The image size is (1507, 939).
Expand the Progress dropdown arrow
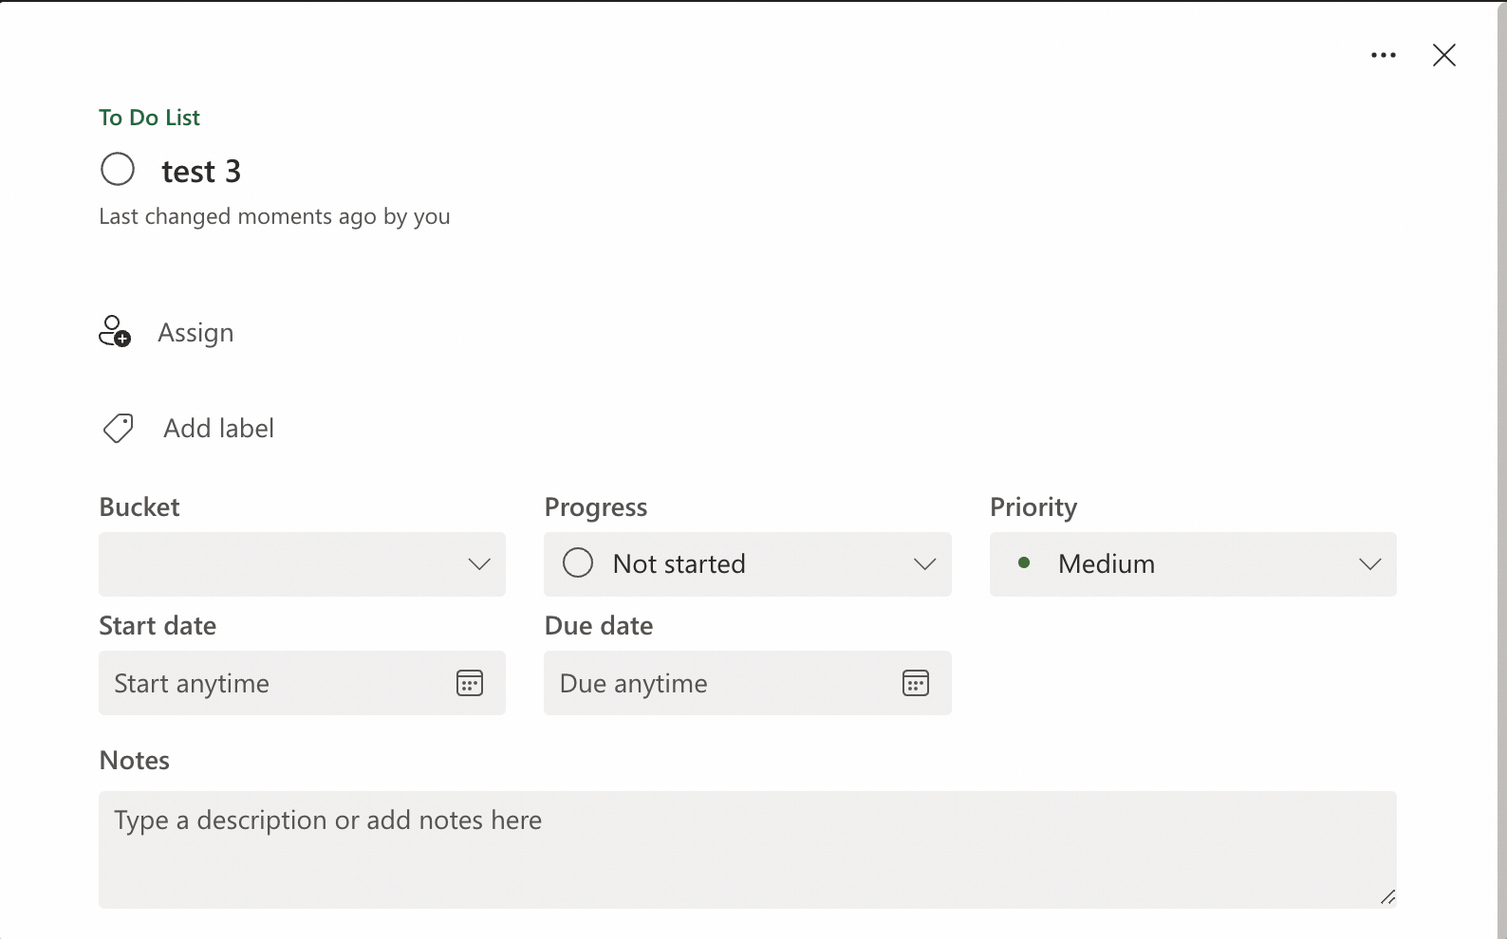pyautogui.click(x=924, y=564)
